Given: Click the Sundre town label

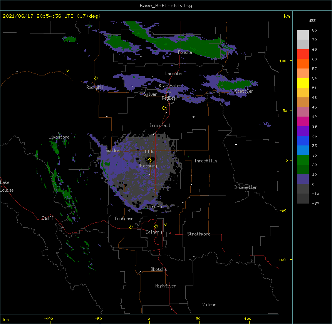Looking at the screenshot, I should (x=112, y=150).
